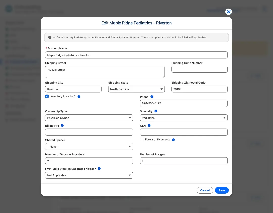
Task: Click the Save button
Action: [x=222, y=190]
